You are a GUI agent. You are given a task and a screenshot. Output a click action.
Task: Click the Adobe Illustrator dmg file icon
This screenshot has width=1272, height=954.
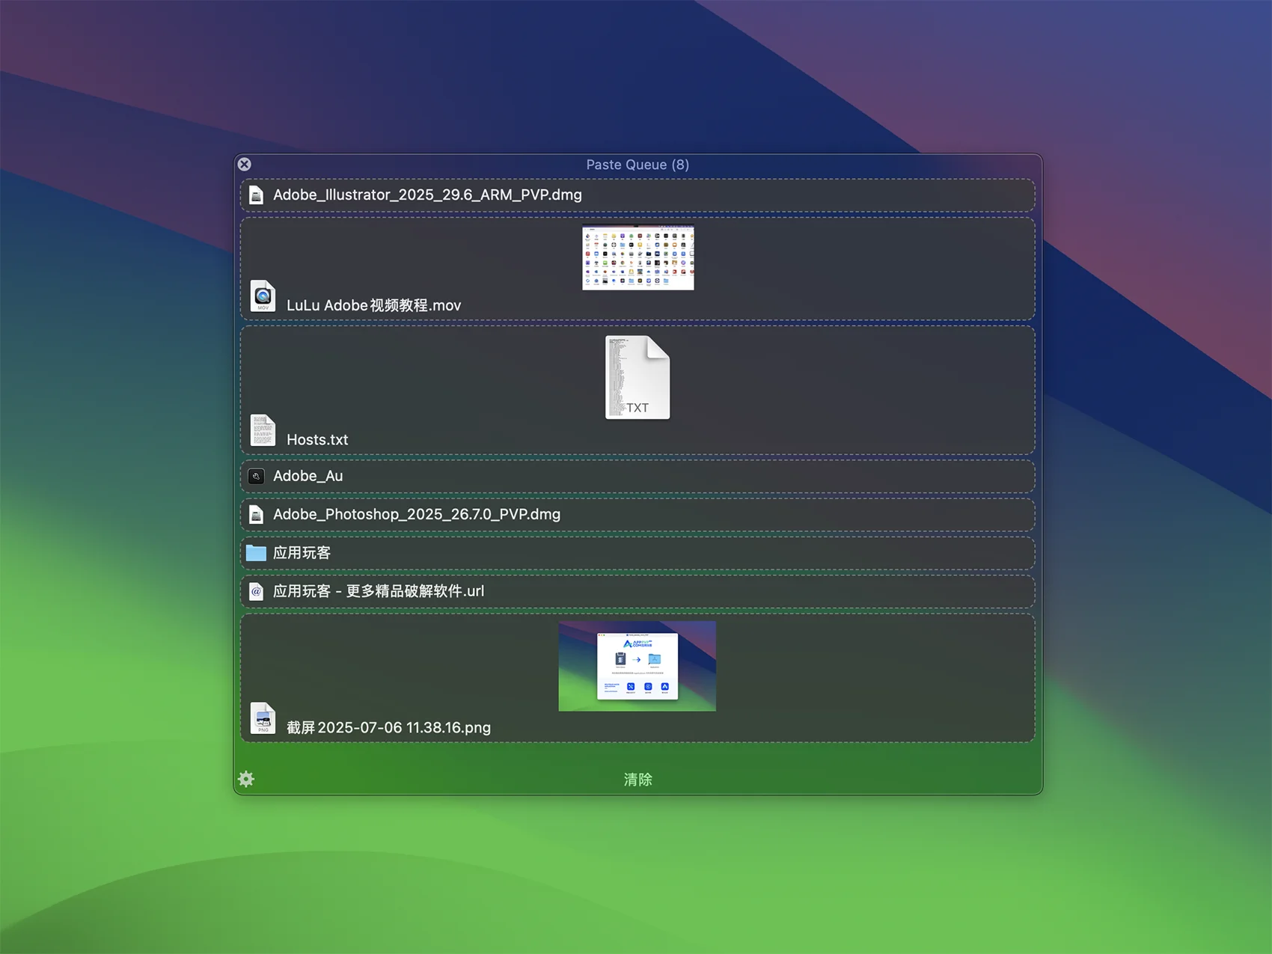[x=256, y=195]
